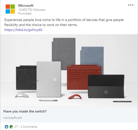Click the red Arc mouse in the image
Viewport: 138px width, 130px height.
click(x=75, y=97)
